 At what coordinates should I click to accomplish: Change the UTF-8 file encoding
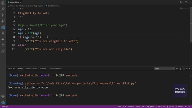(138, 107)
